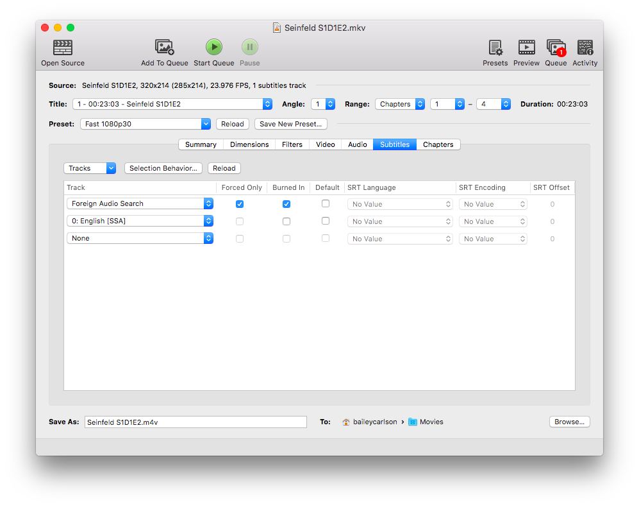
Task: Enable Default for English SSA track
Action: pos(326,221)
